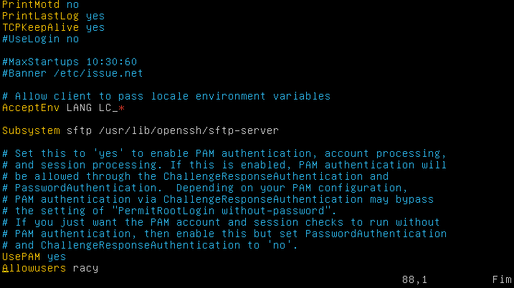
Task: Click the /usr/lib/openssh/sftp-server path
Action: pyautogui.click(x=189, y=130)
